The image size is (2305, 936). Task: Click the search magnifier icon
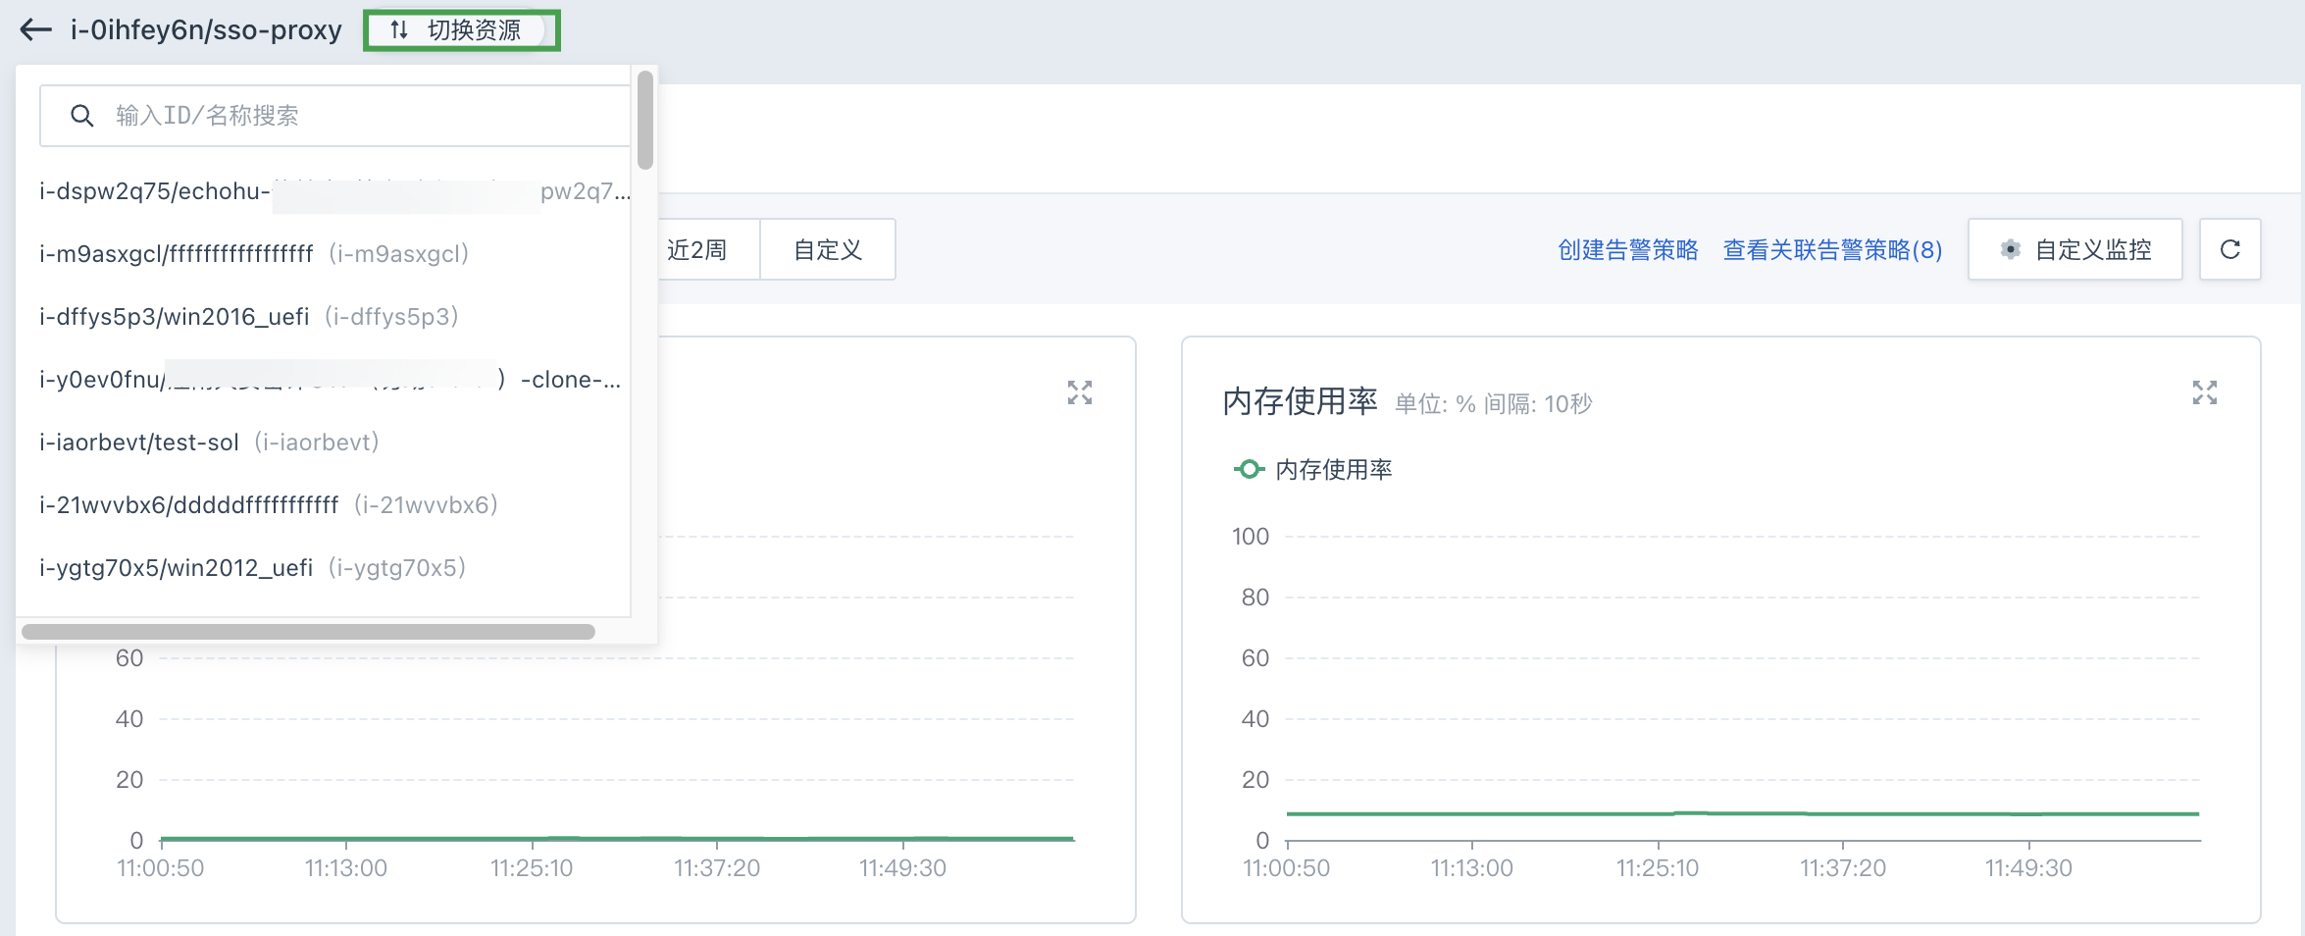pos(82,116)
